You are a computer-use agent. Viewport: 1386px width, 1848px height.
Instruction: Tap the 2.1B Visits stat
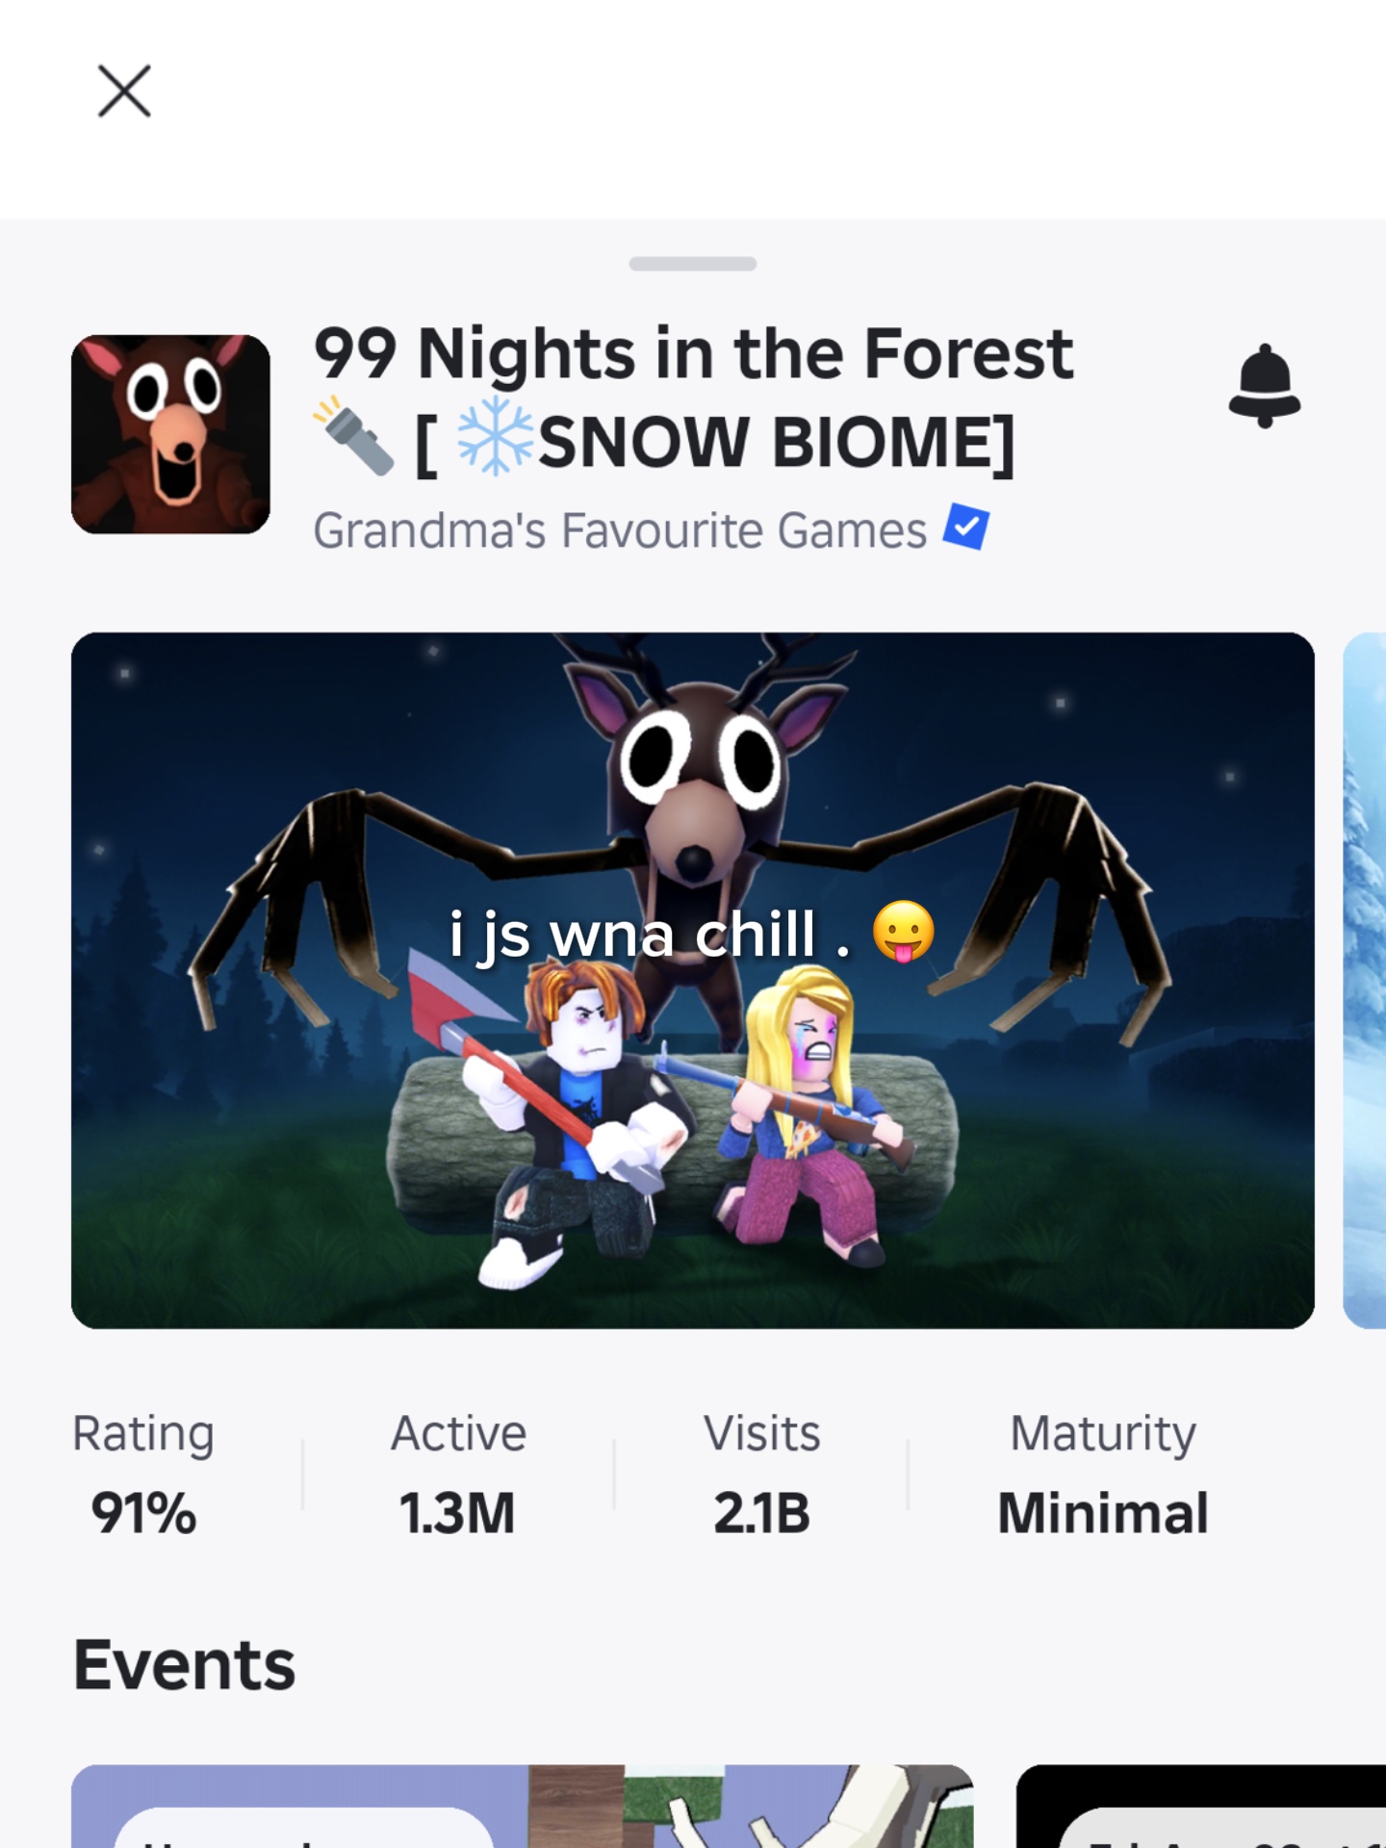[x=761, y=1473]
